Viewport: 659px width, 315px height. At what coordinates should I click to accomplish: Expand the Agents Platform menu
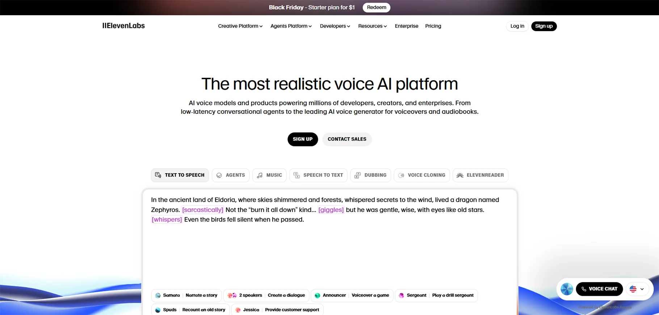click(291, 26)
